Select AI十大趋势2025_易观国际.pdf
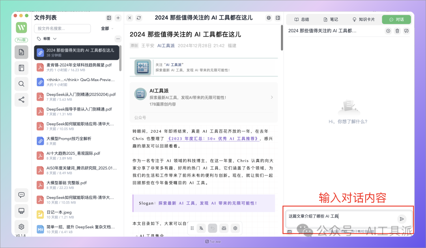This screenshot has height=248, width=426. click(77, 155)
